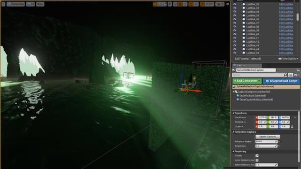Image resolution: width=301 pixels, height=169 pixels.
Task: Click the lock icon in Details header
Action: [298, 70]
